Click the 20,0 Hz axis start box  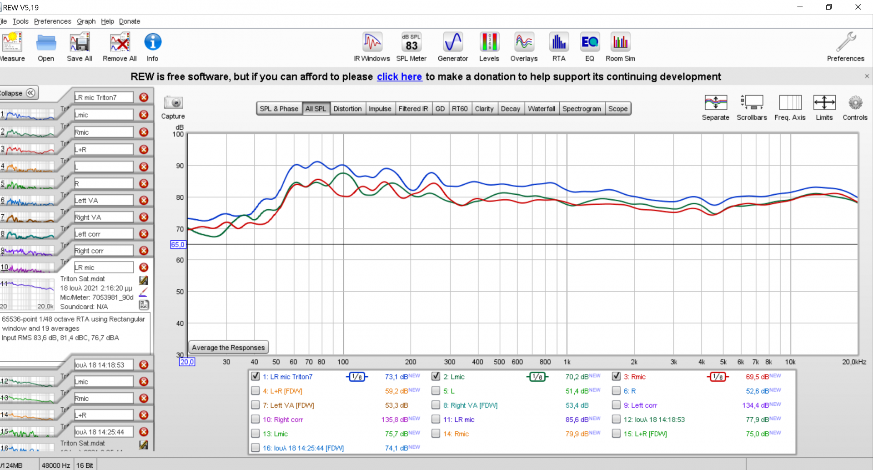[187, 362]
